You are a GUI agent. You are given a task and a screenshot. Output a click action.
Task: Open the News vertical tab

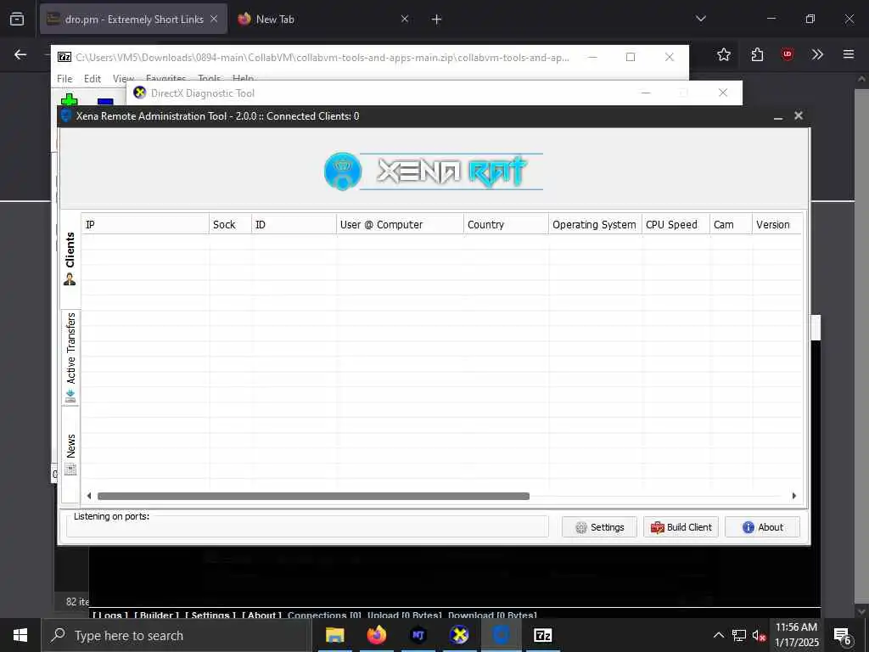coord(70,455)
